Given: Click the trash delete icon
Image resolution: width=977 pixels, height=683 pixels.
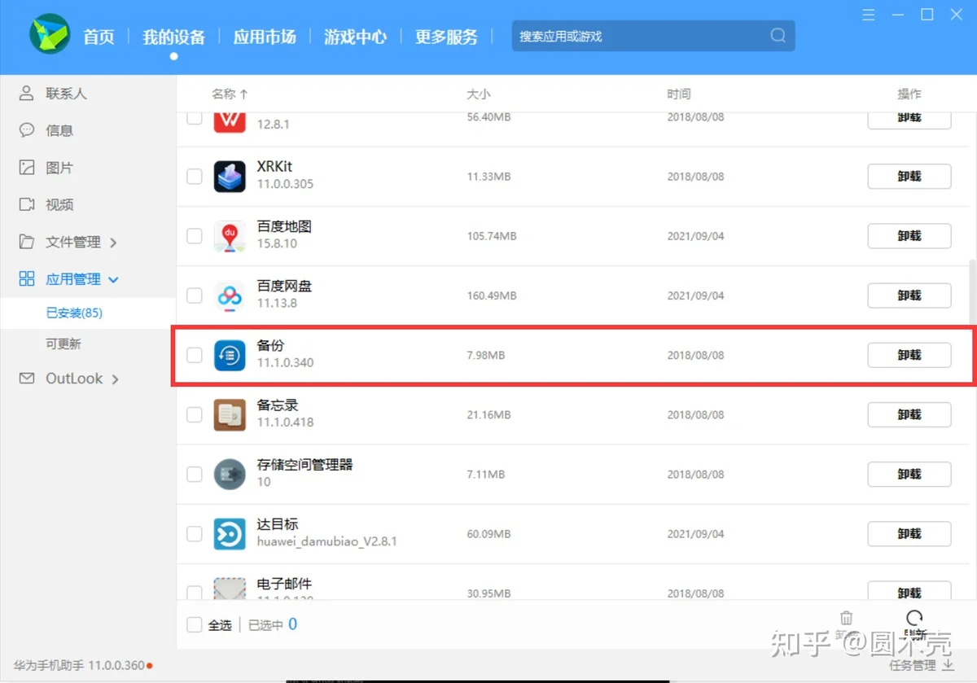Looking at the screenshot, I should pos(847,619).
